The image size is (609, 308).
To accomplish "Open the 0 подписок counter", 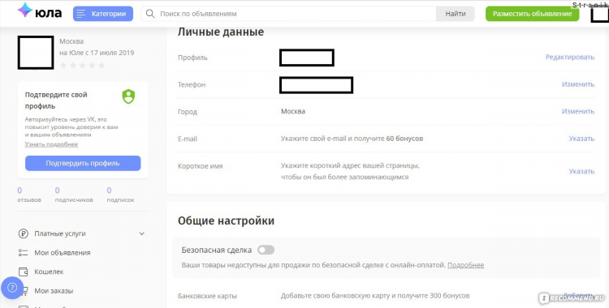I will click(120, 195).
